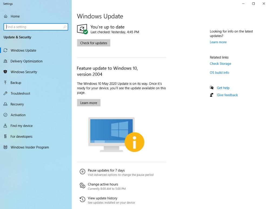Open Learn more link about latest updates
Image resolution: width=269 pixels, height=209 pixels.
pyautogui.click(x=218, y=42)
